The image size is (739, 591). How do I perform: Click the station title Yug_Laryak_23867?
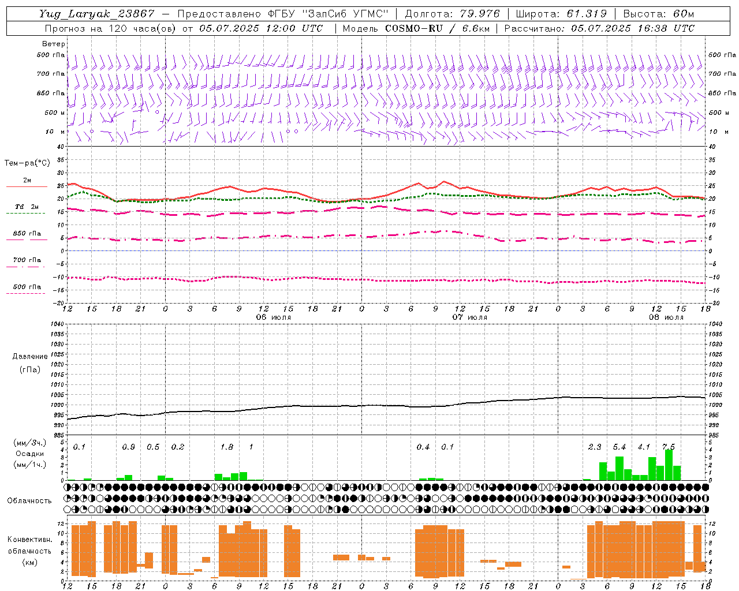click(x=97, y=14)
